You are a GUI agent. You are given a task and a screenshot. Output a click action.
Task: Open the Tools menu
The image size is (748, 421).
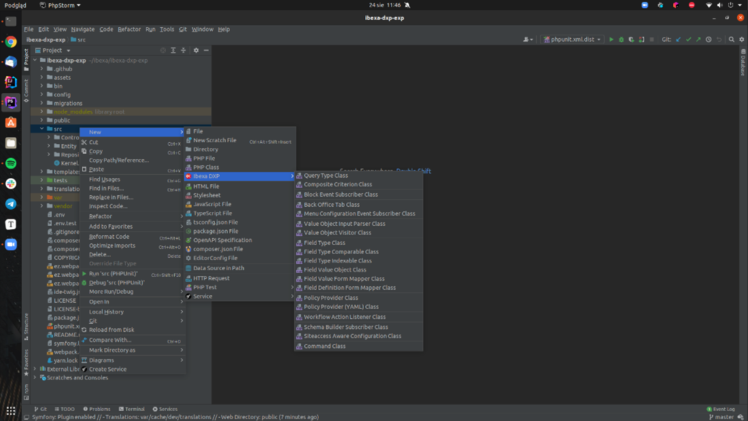167,29
